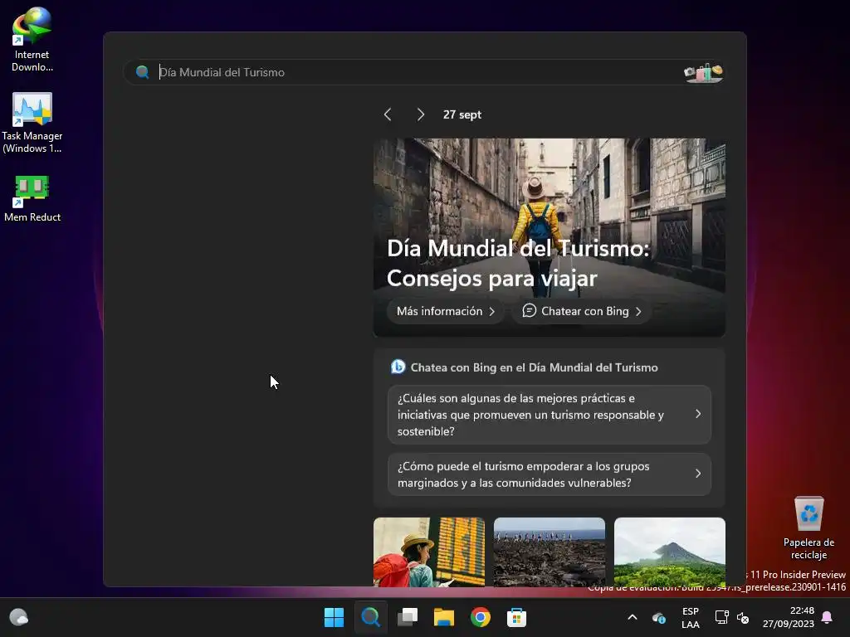The width and height of the screenshot is (850, 637).
Task: Click the Bing chat logo icon
Action: tap(398, 367)
